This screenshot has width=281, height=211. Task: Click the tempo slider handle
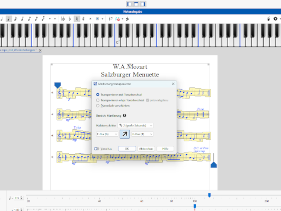click(209, 195)
